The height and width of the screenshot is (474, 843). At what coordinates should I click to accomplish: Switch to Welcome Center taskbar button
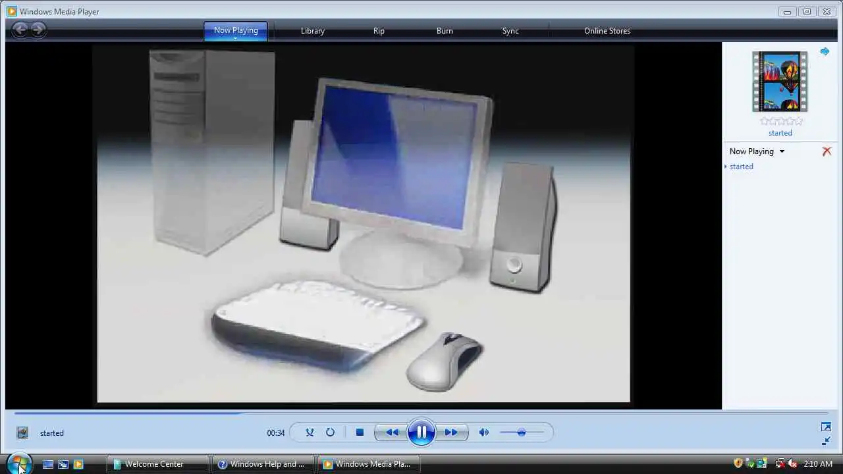pos(158,464)
